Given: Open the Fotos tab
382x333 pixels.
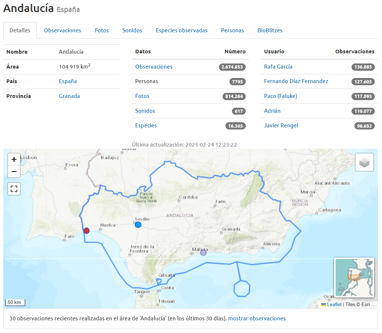Looking at the screenshot, I should pyautogui.click(x=101, y=30).
